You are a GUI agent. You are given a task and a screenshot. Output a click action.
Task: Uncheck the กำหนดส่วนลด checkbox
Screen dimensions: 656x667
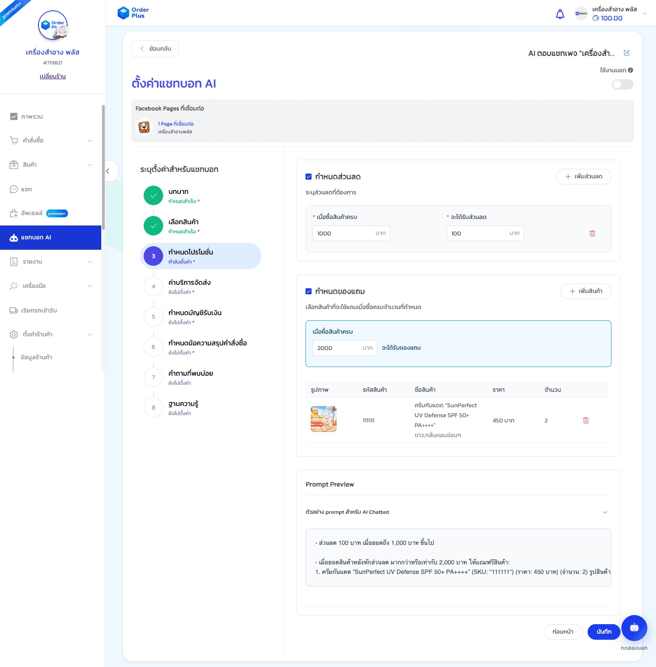pos(309,176)
